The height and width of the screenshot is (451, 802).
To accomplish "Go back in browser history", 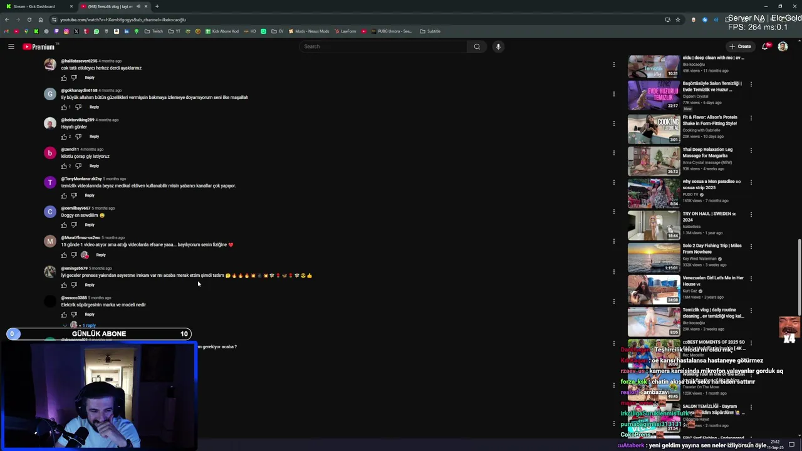I will (7, 19).
